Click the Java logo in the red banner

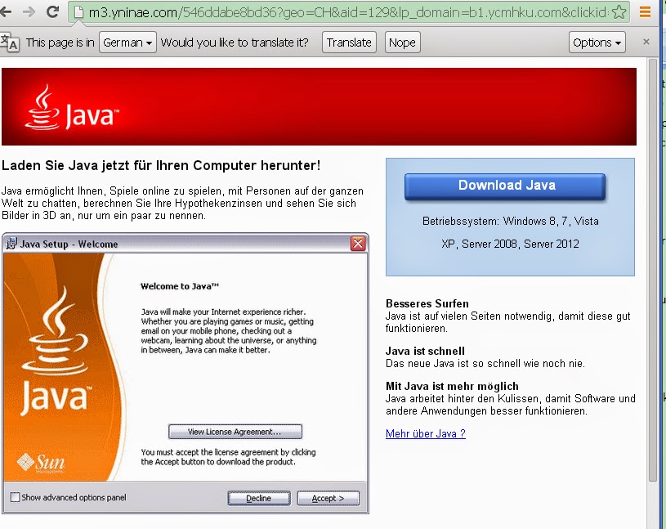pos(72,107)
